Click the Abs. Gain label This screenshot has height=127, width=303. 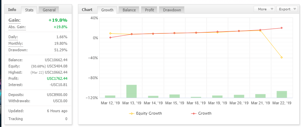[x=17, y=27]
